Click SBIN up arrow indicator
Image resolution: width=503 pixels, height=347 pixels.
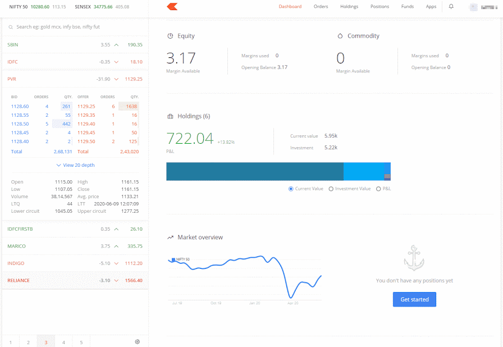coord(116,45)
